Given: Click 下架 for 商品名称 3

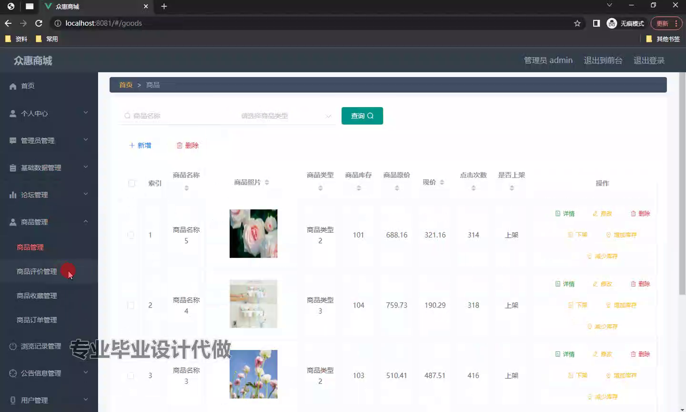Looking at the screenshot, I should [x=577, y=375].
